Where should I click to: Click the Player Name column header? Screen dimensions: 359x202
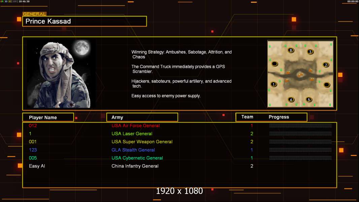coord(48,117)
